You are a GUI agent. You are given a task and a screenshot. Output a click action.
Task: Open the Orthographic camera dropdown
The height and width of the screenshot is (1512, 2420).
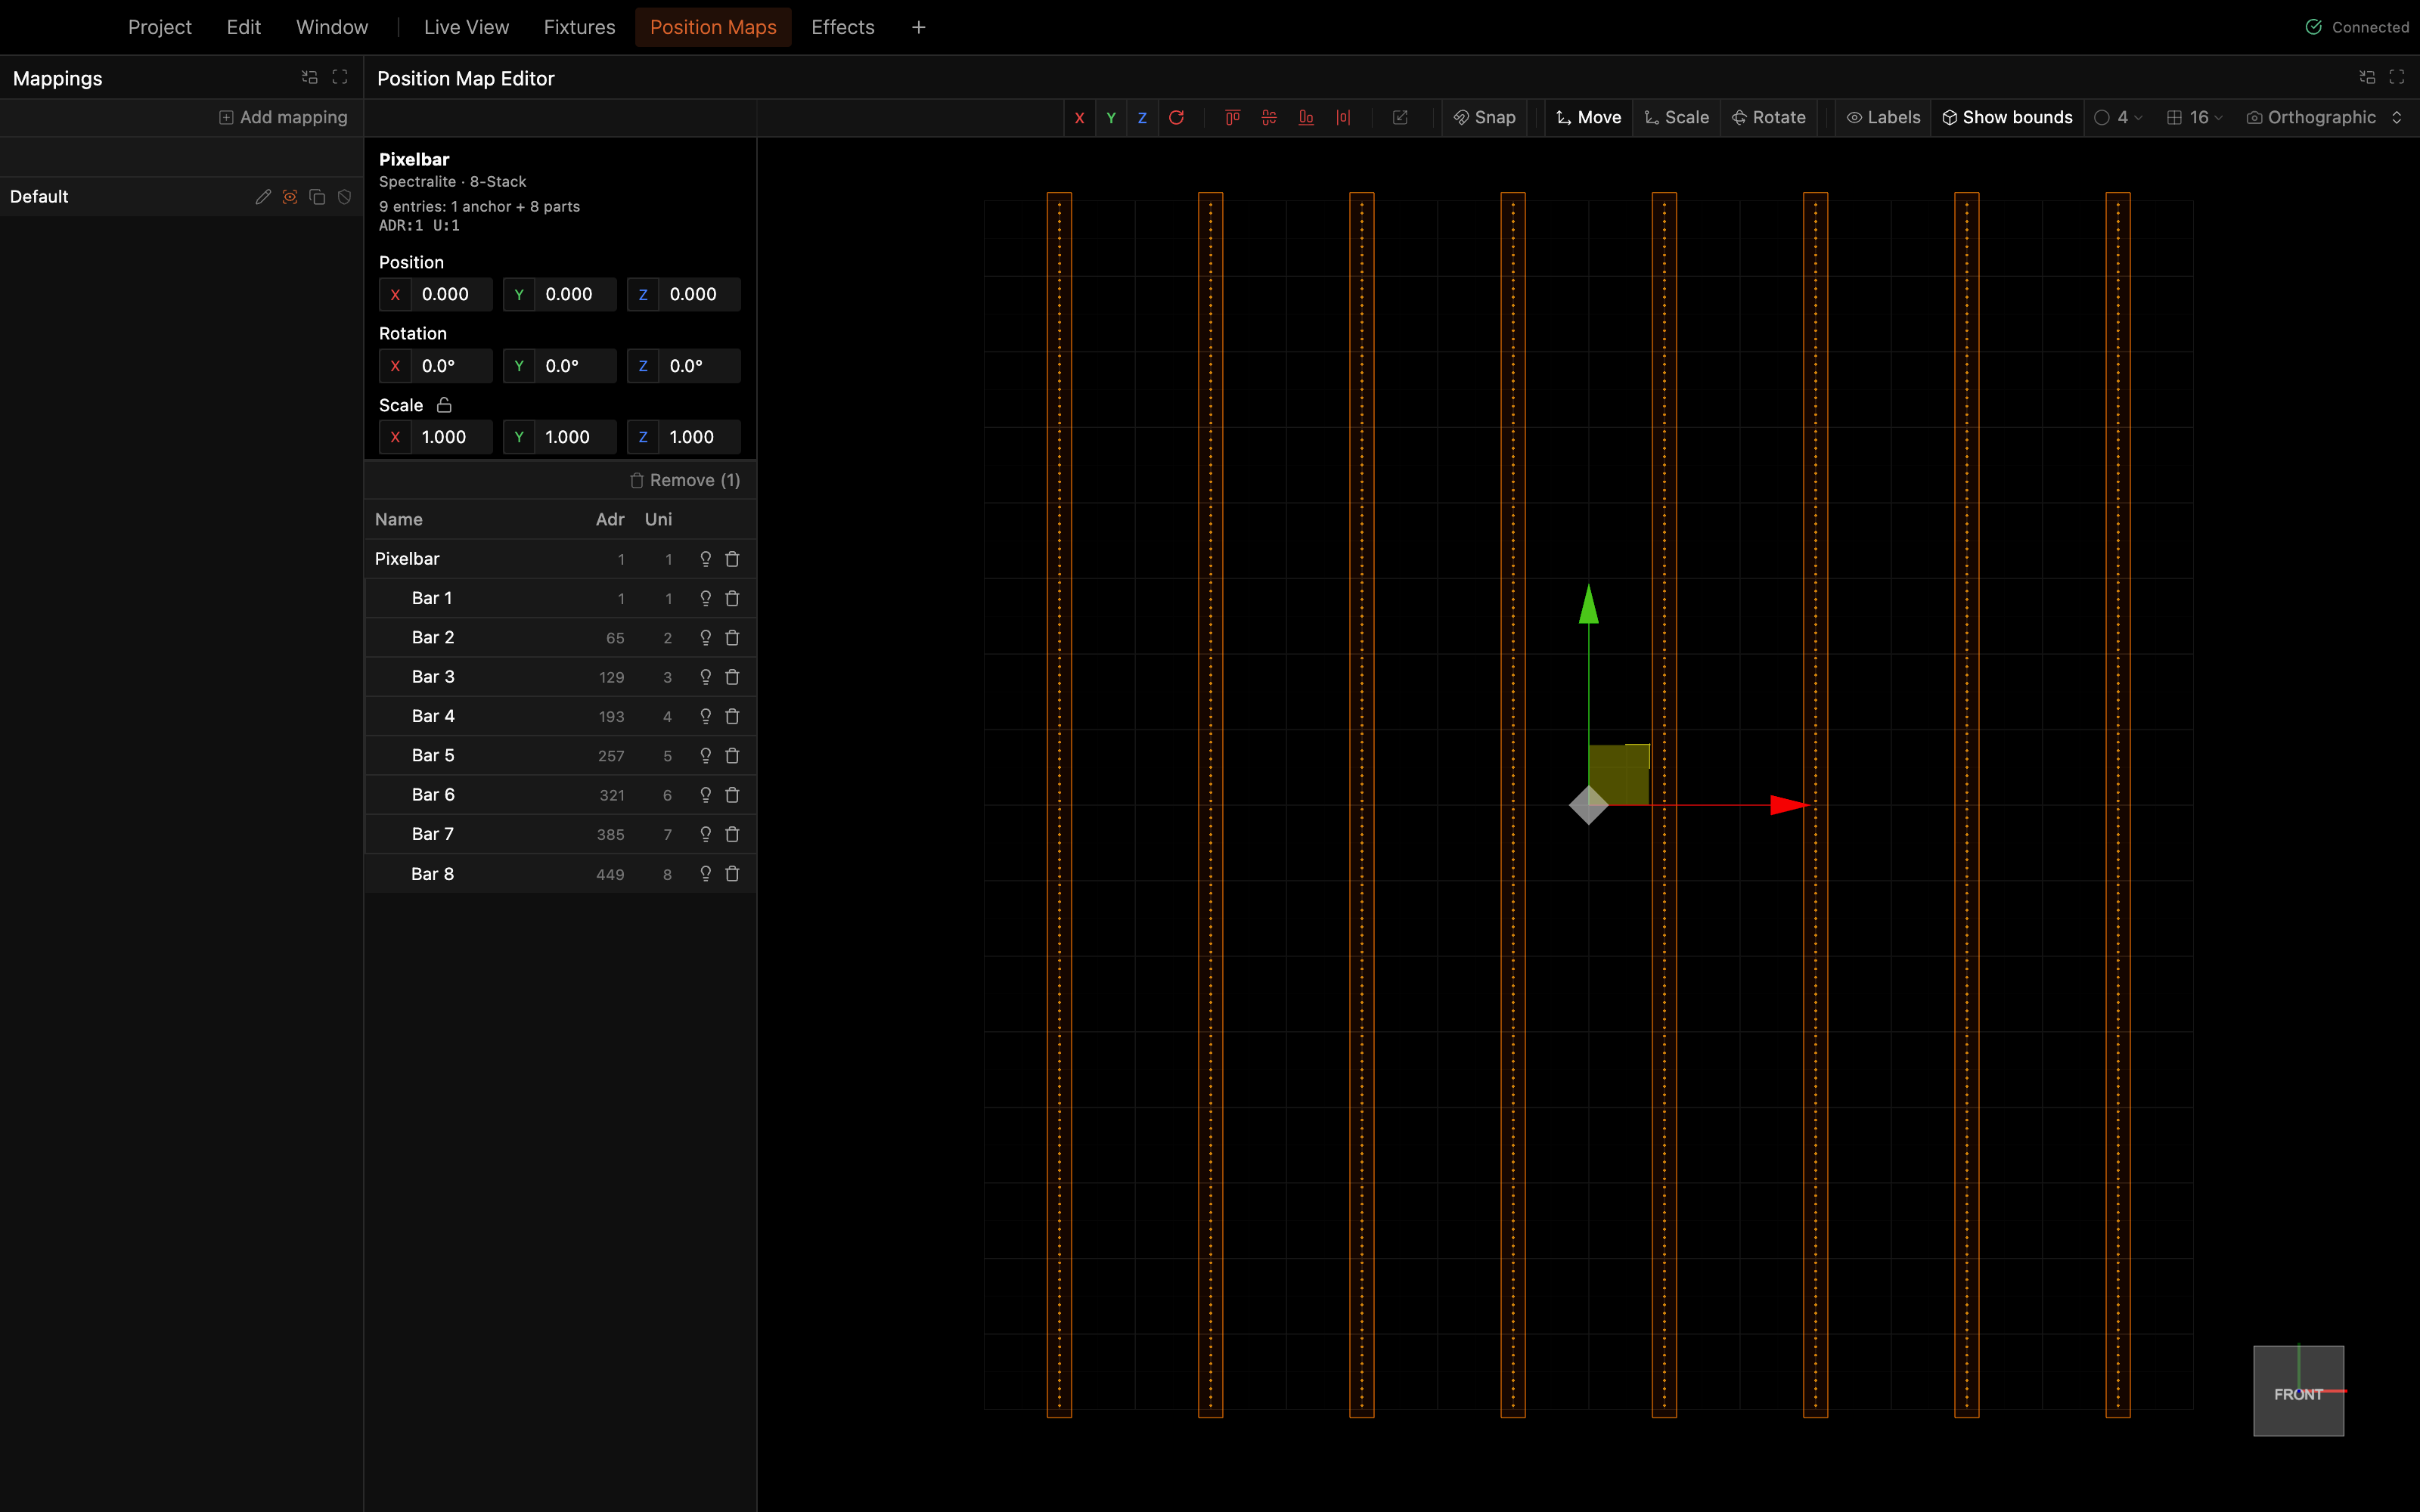[x=2323, y=118]
